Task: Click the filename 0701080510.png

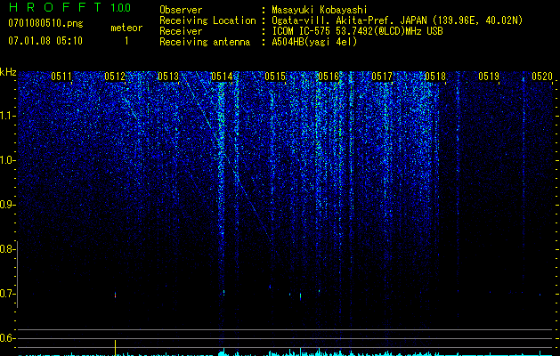Action: pos(45,23)
